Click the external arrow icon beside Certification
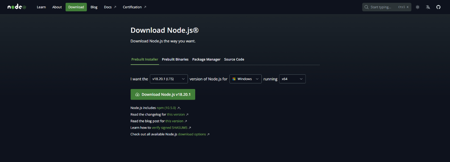Viewport: 450px width, 162px height. pos(145,7)
